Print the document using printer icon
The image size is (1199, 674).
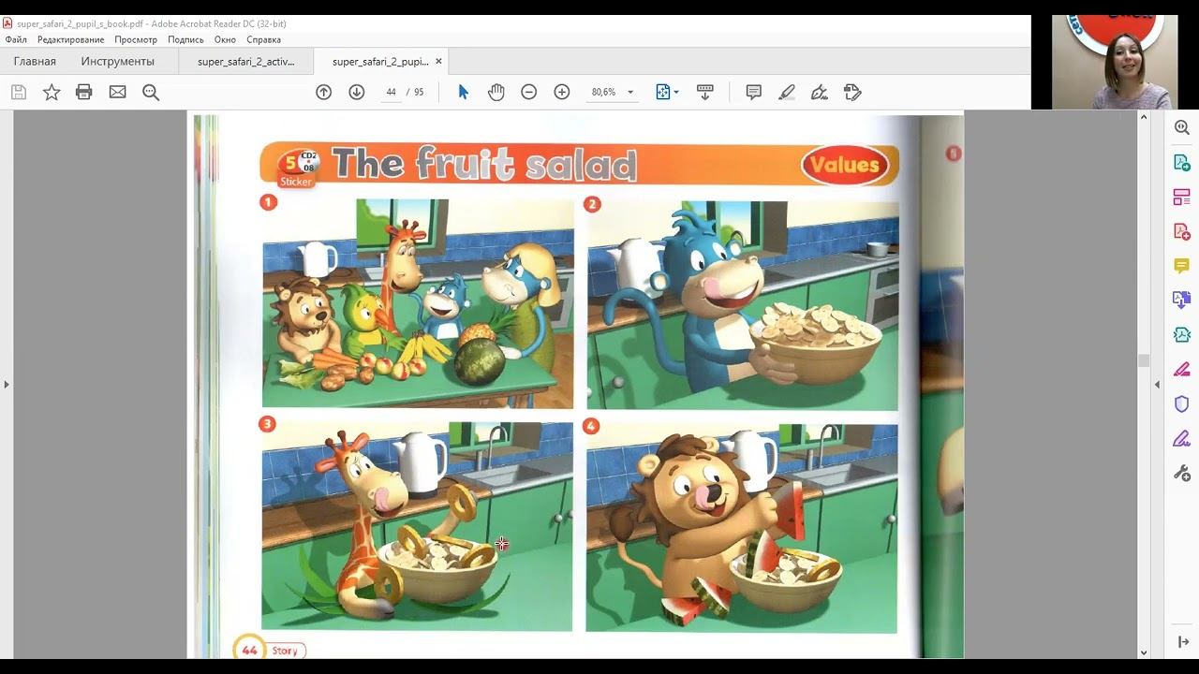(x=84, y=92)
